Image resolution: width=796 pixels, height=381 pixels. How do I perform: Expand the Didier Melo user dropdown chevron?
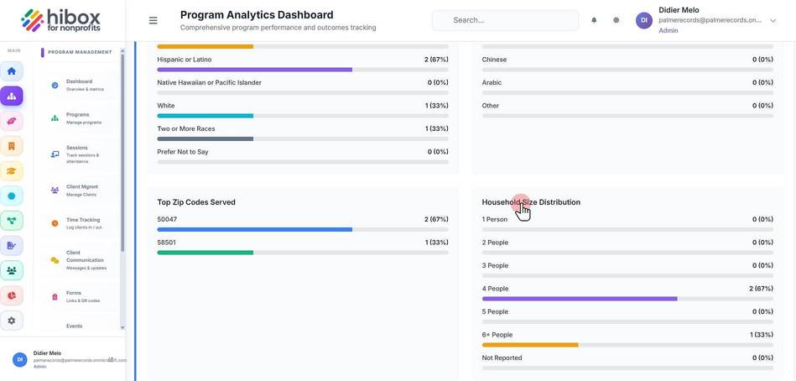point(773,20)
